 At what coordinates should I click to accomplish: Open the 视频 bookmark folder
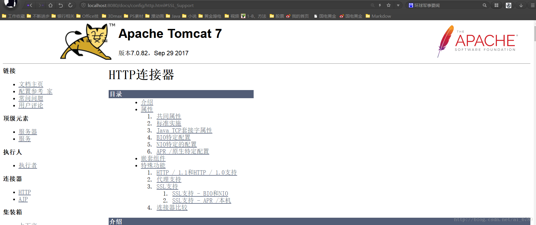(x=232, y=16)
